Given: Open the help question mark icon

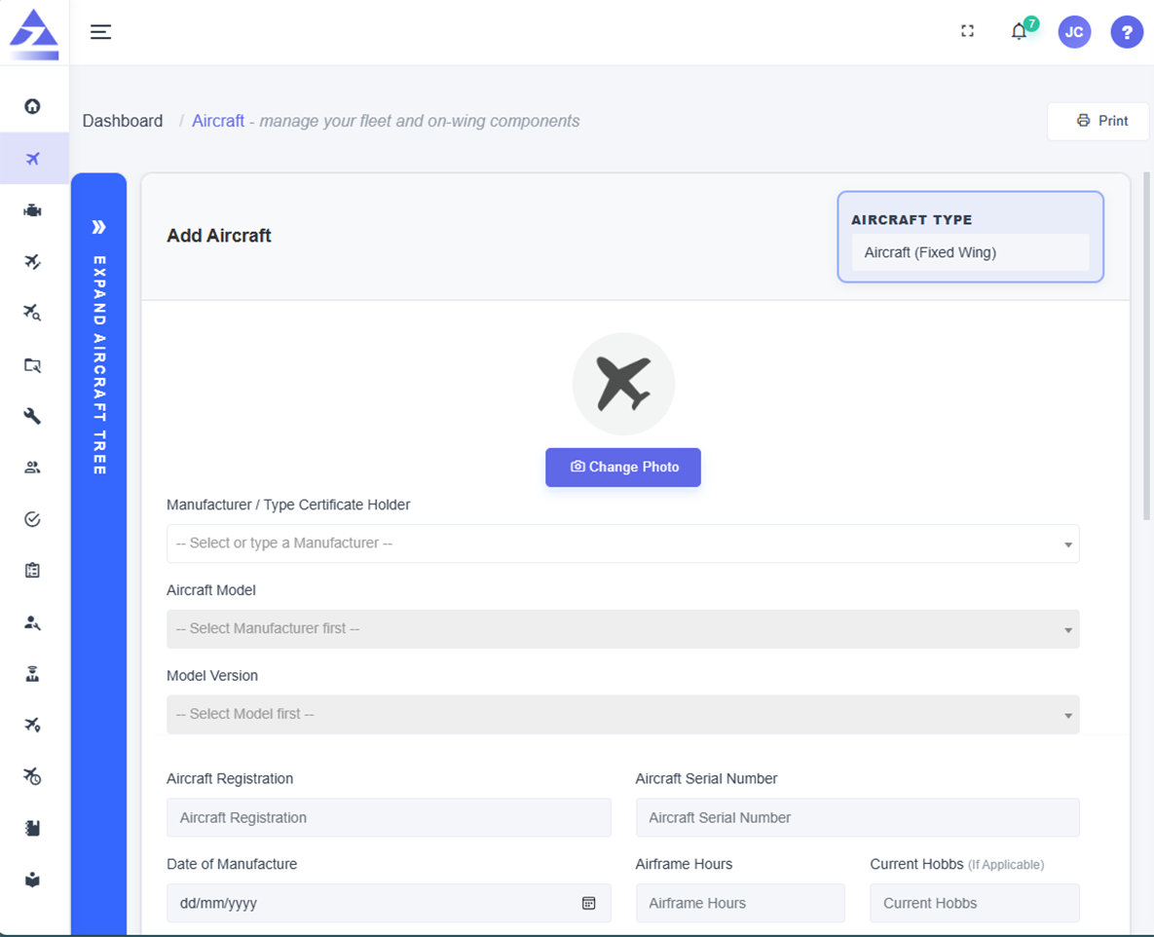Looking at the screenshot, I should (x=1127, y=32).
